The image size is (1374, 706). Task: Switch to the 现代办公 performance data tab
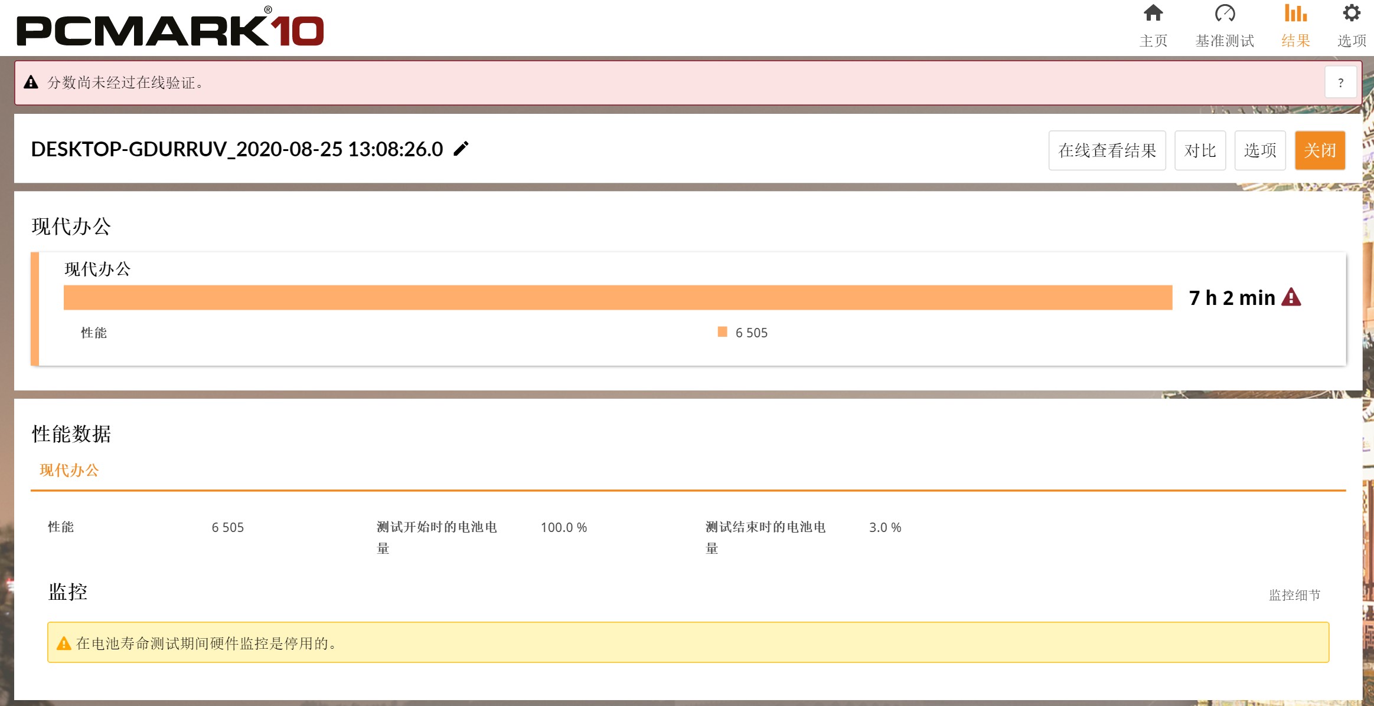click(x=69, y=470)
